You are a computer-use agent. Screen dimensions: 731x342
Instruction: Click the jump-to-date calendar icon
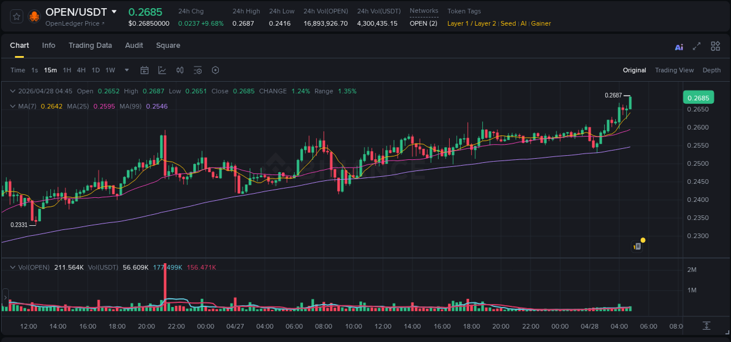pyautogui.click(x=144, y=71)
